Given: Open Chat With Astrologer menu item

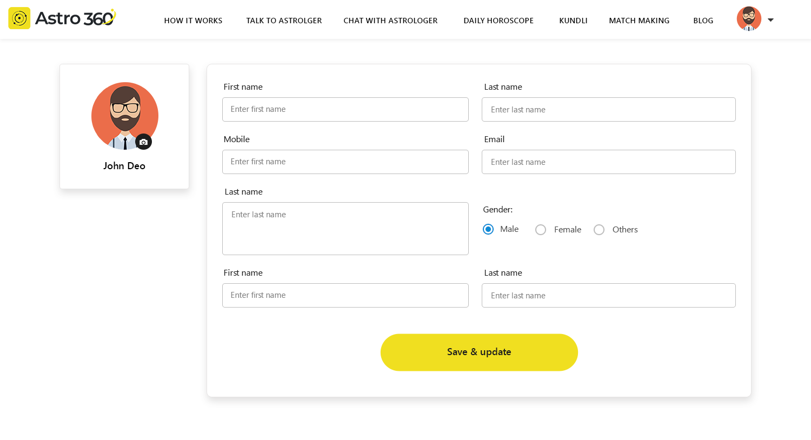Looking at the screenshot, I should [x=390, y=21].
